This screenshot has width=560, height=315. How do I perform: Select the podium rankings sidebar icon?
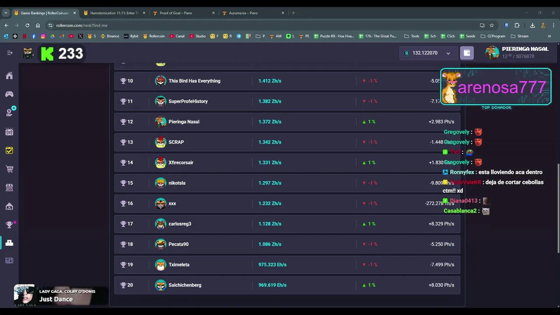[9, 243]
